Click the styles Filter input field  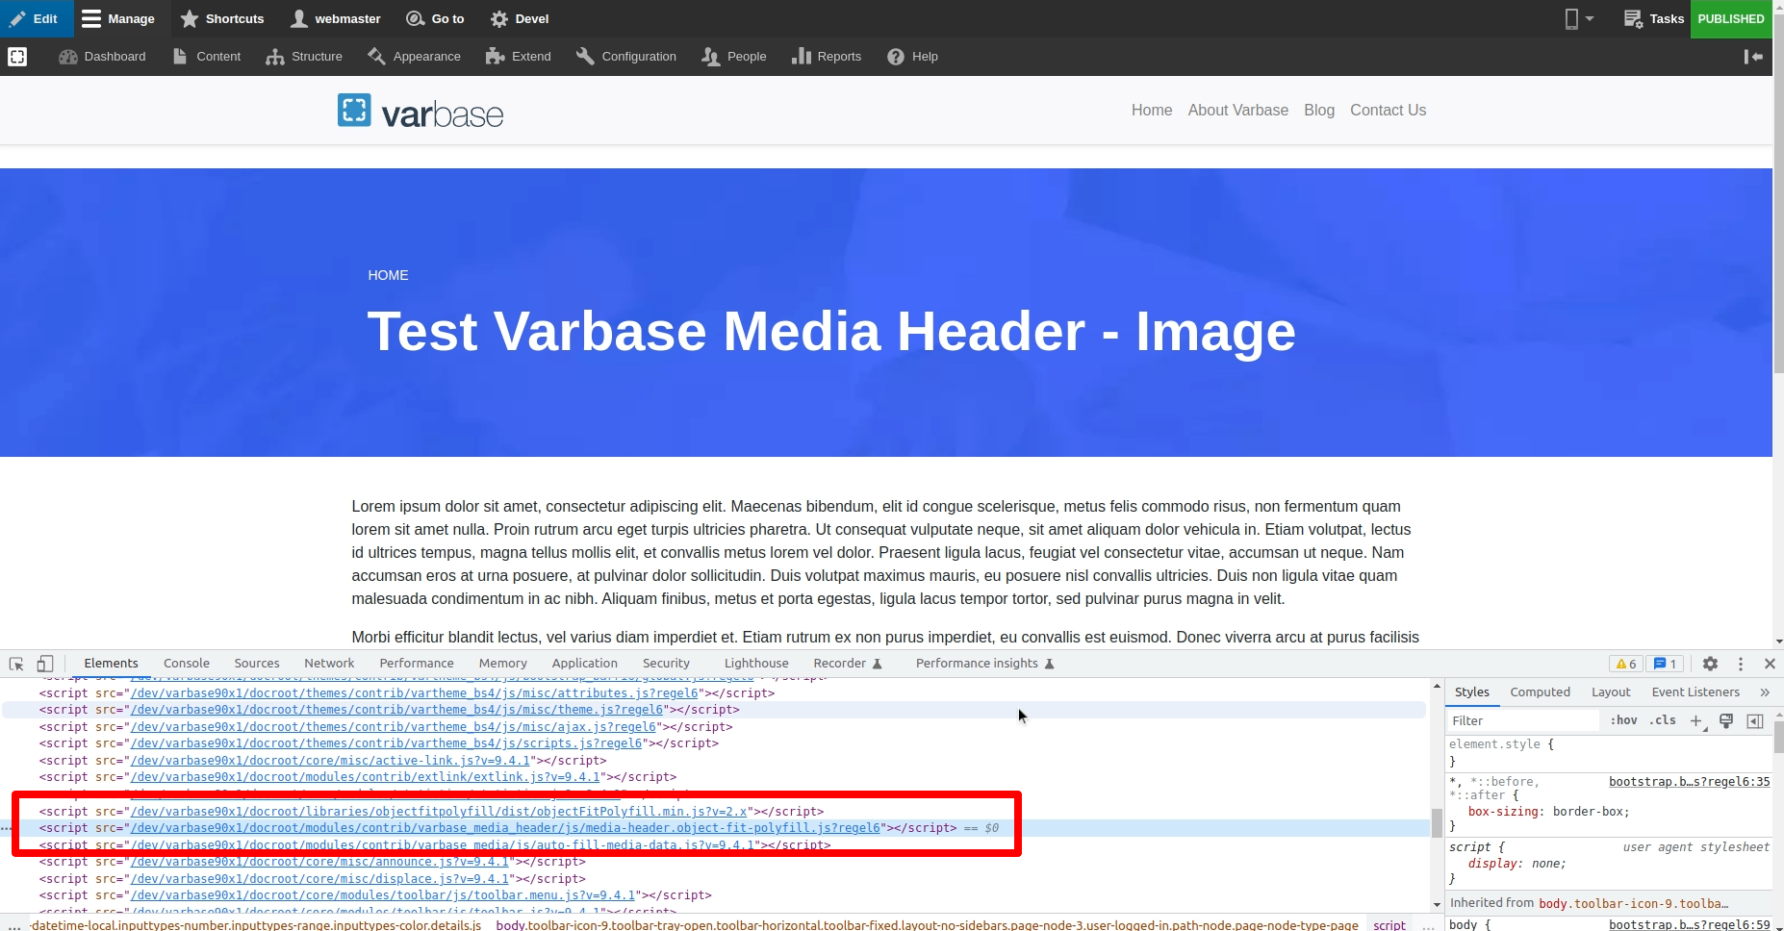tap(1524, 720)
